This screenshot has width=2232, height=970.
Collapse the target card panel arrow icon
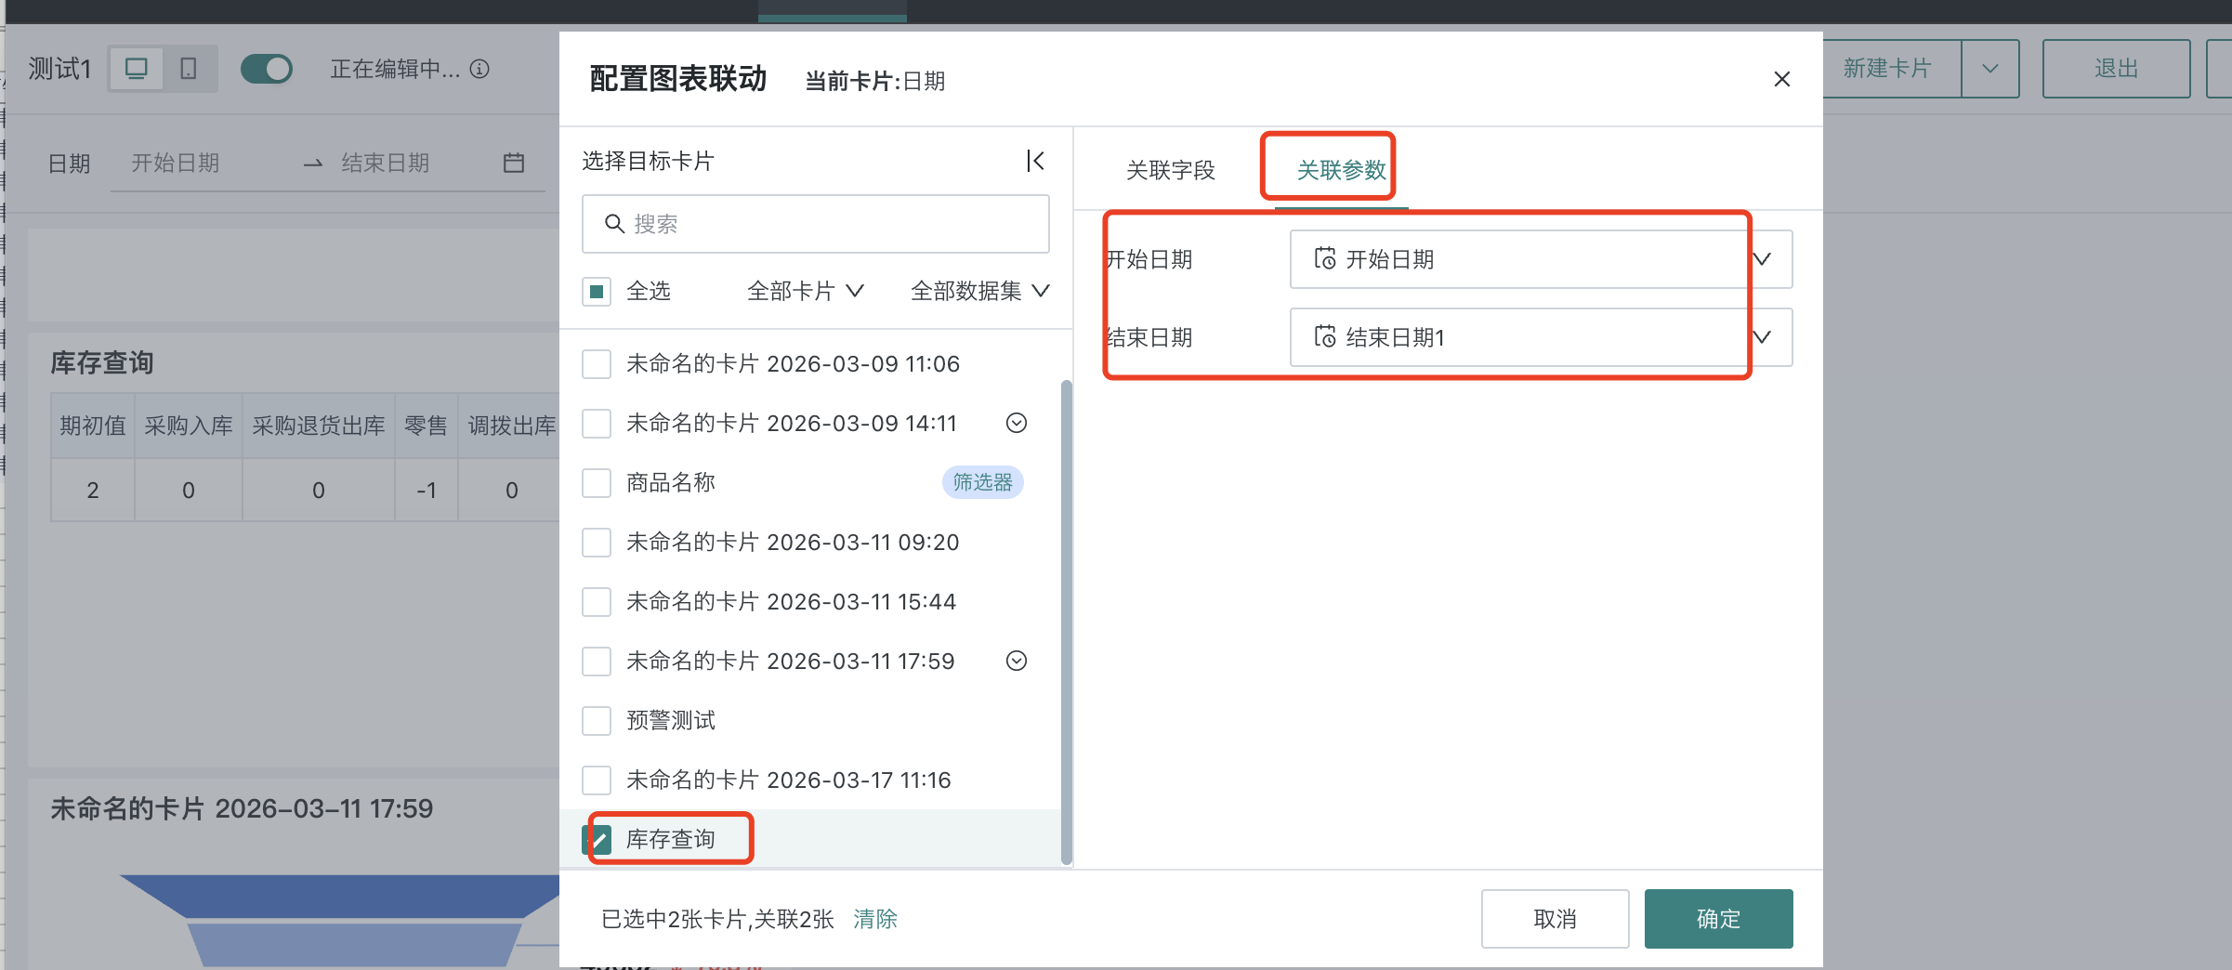tap(1035, 161)
